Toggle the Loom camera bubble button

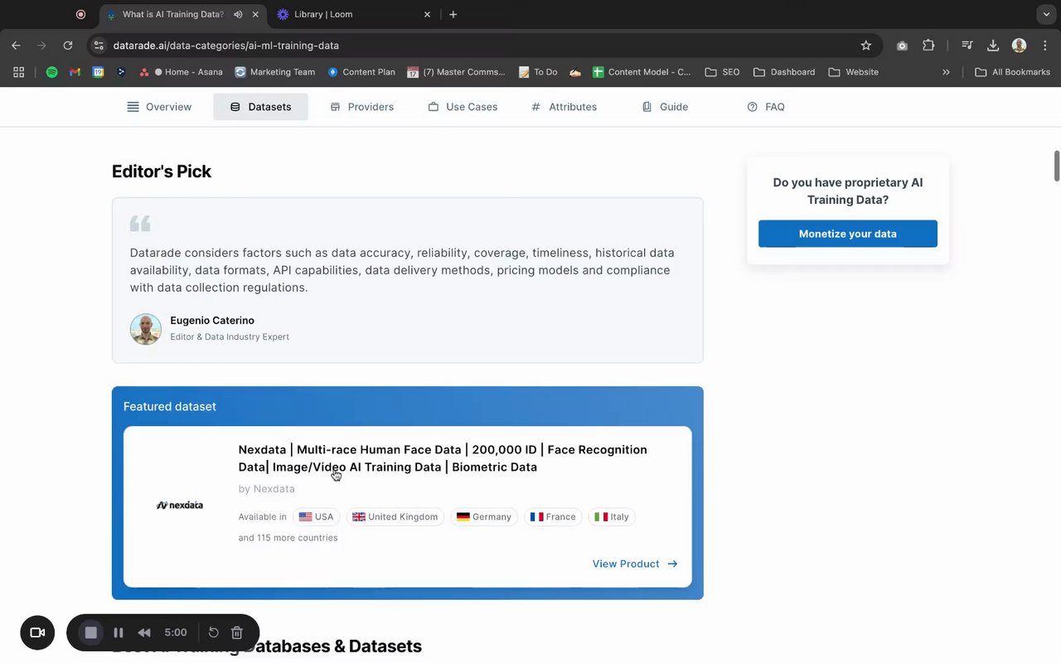pos(37,632)
